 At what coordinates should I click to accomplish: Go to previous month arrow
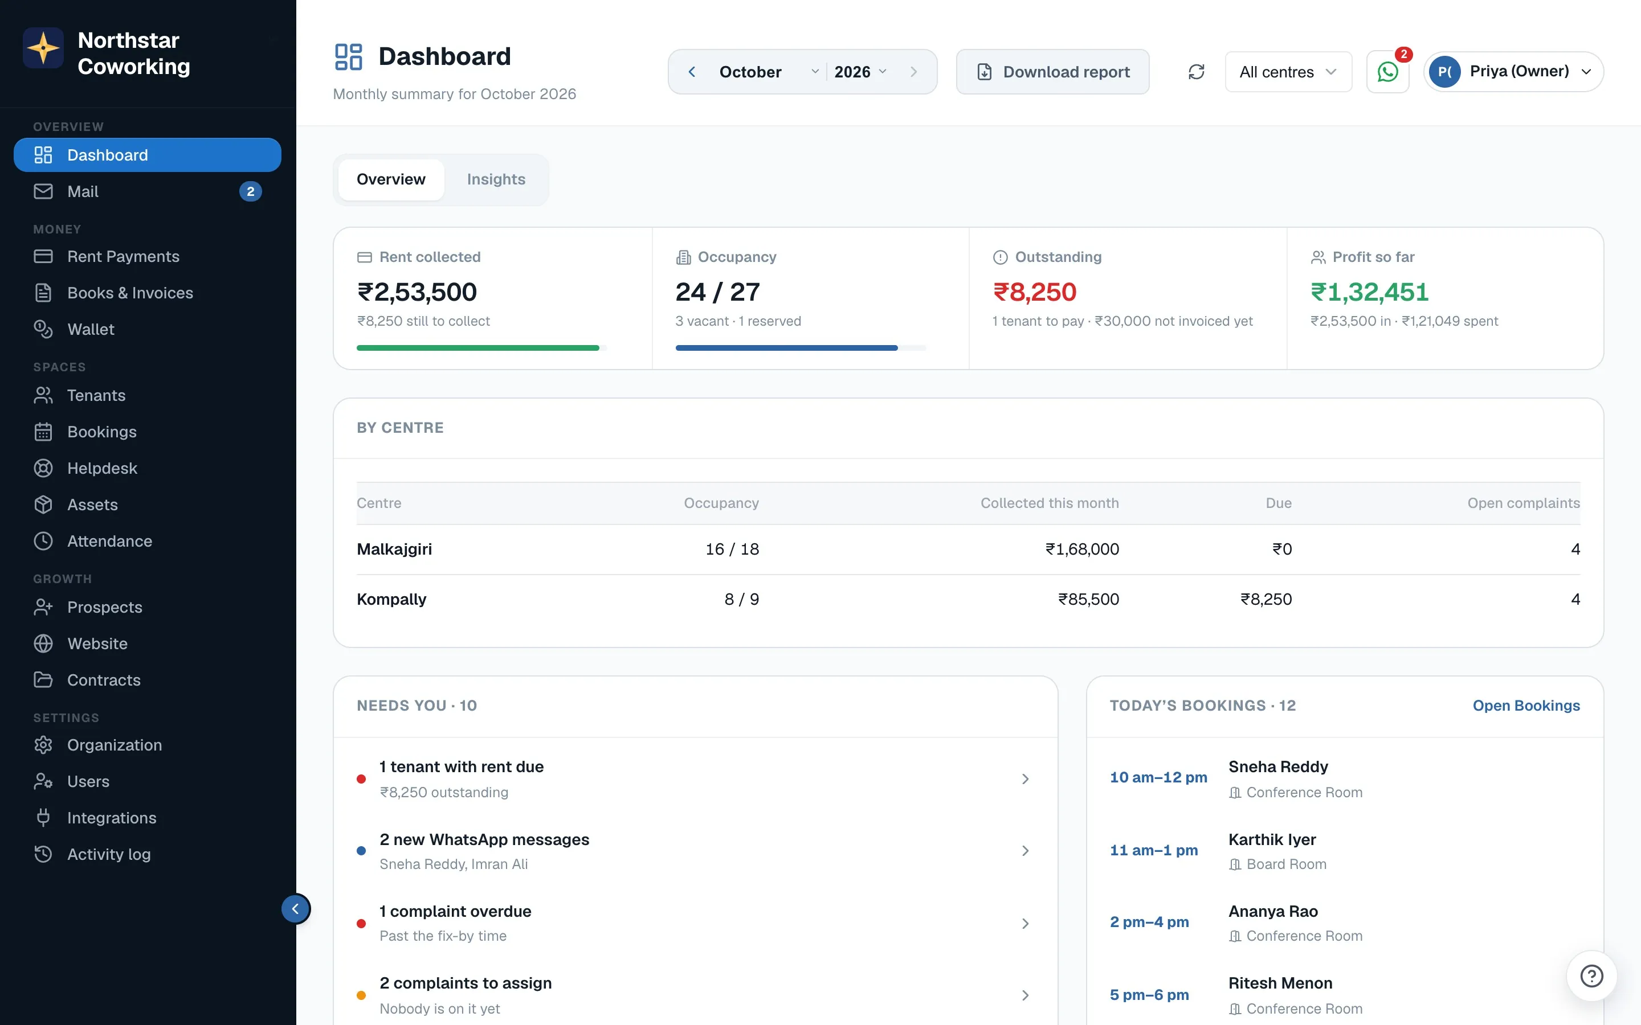(692, 72)
